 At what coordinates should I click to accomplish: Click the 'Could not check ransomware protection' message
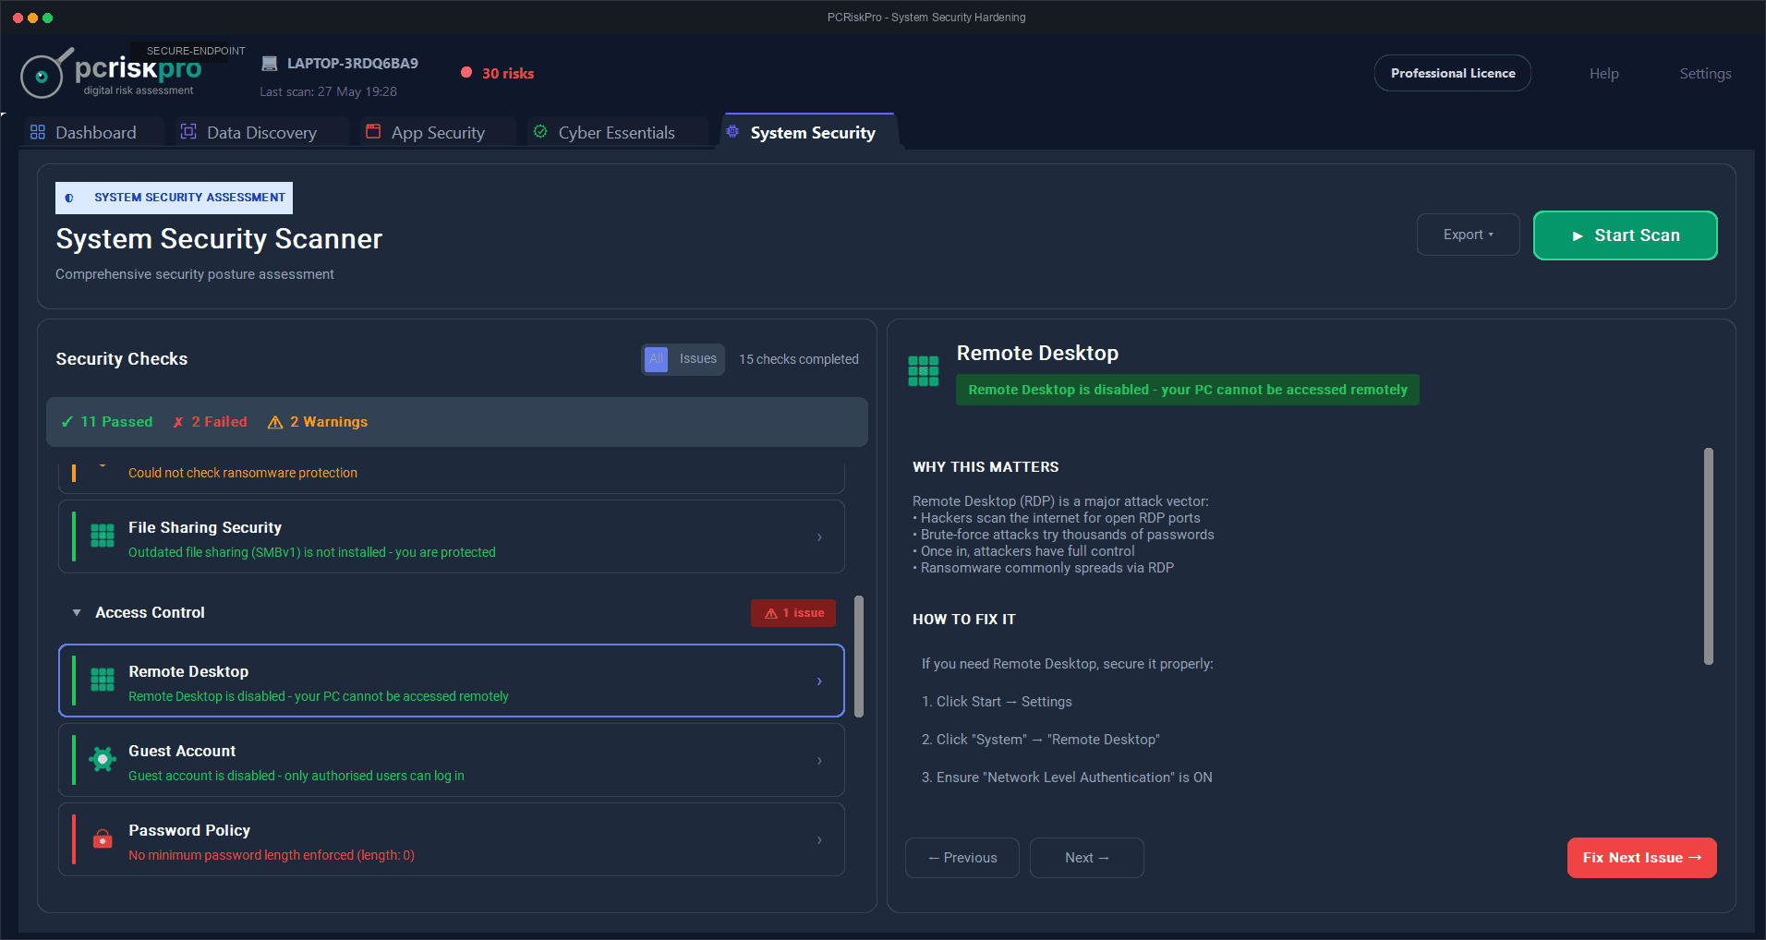point(243,473)
